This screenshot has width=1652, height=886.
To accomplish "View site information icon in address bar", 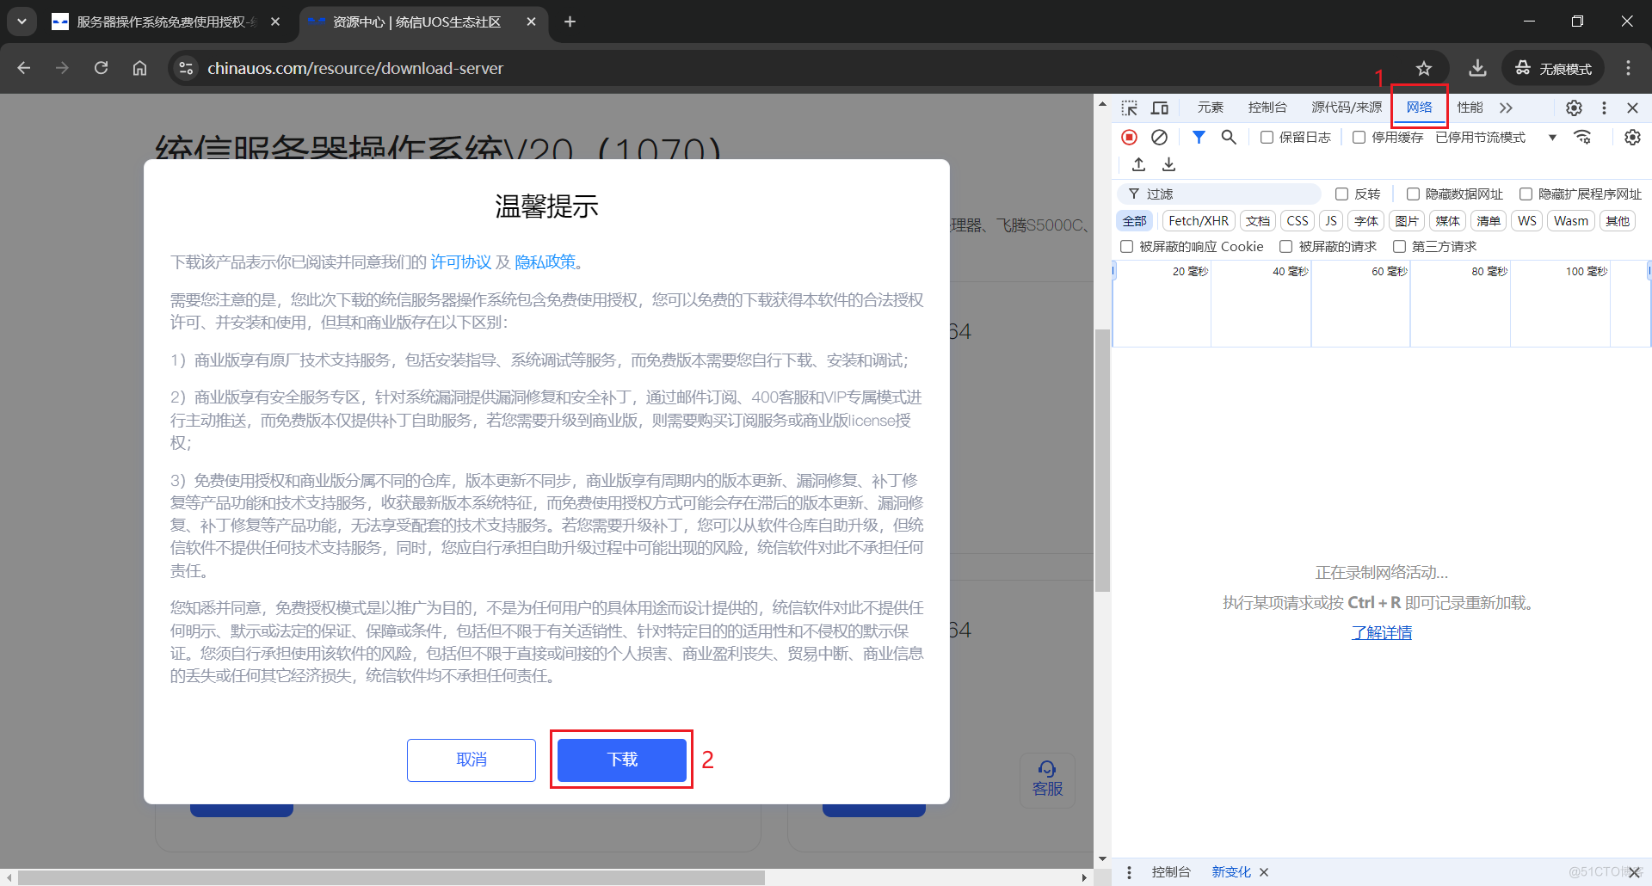I will (x=186, y=68).
